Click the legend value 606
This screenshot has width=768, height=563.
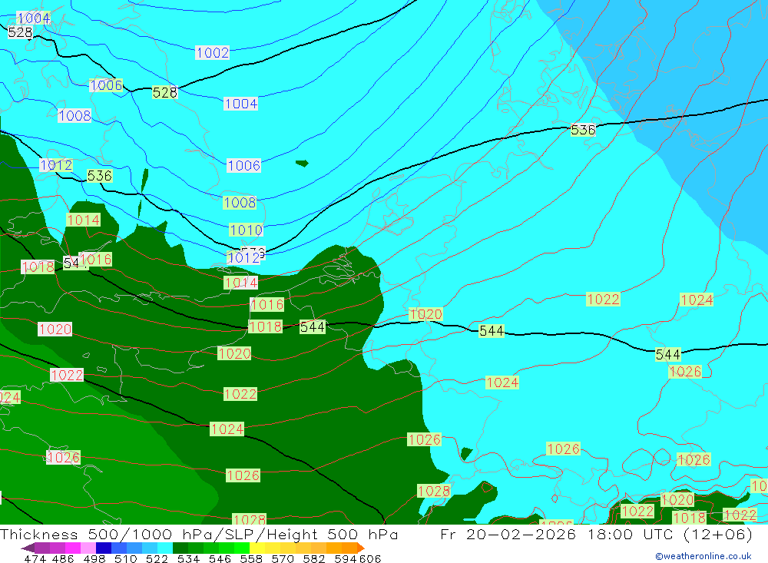tap(370, 558)
